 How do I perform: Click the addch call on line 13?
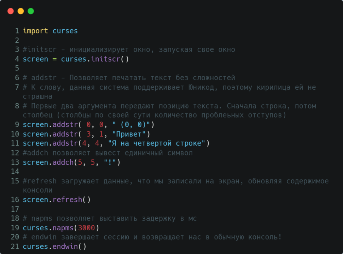tap(63, 162)
